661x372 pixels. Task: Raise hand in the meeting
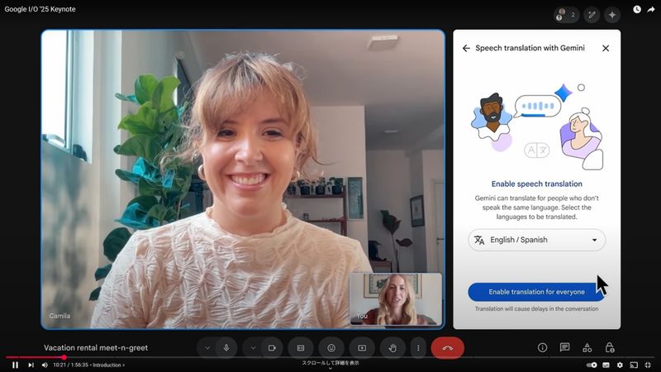[393, 348]
